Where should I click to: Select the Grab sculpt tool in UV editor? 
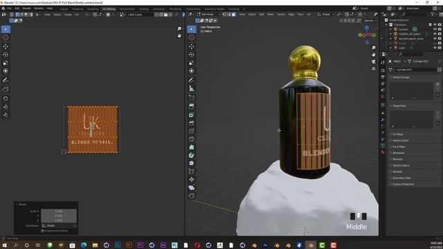click(x=6, y=98)
